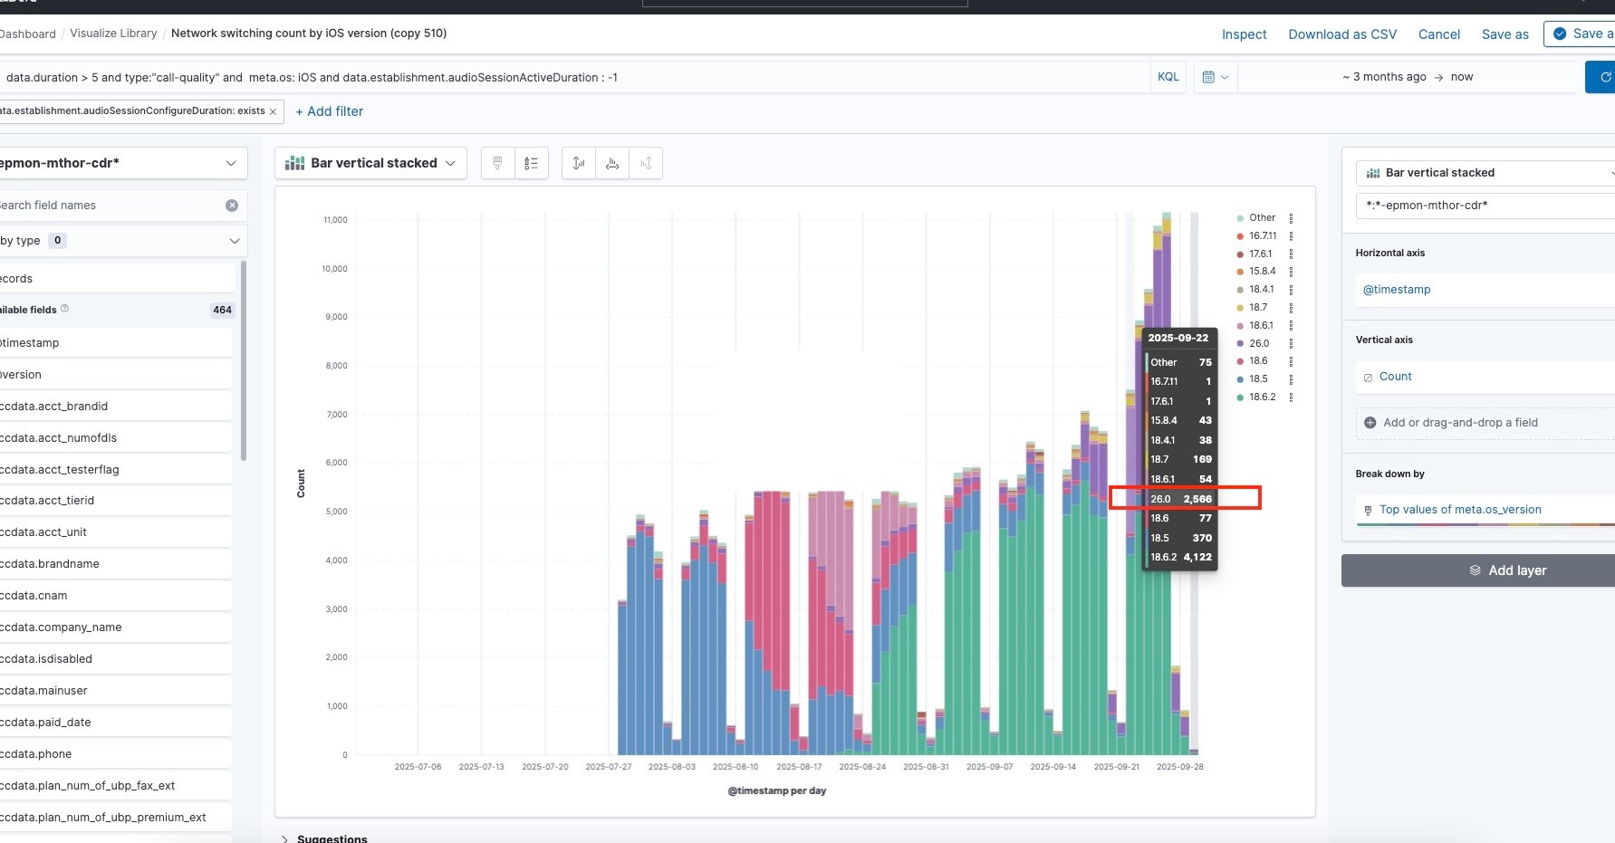
Task: Expand the Bar vertical stacked chart type dropdown
Action: [370, 163]
